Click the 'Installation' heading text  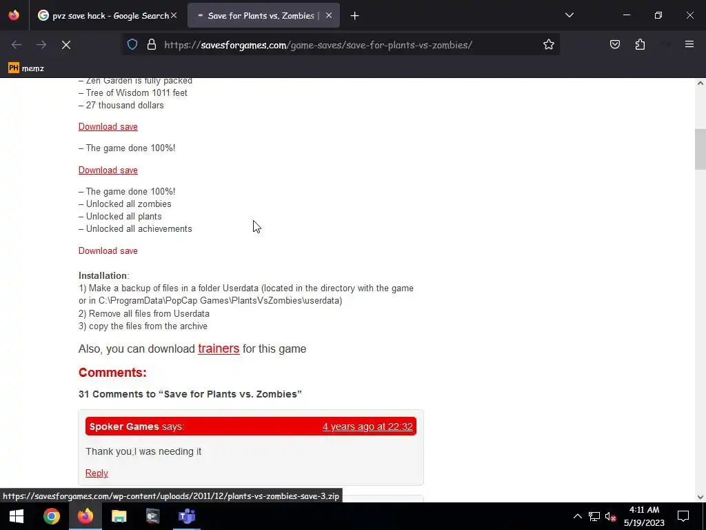click(x=103, y=275)
